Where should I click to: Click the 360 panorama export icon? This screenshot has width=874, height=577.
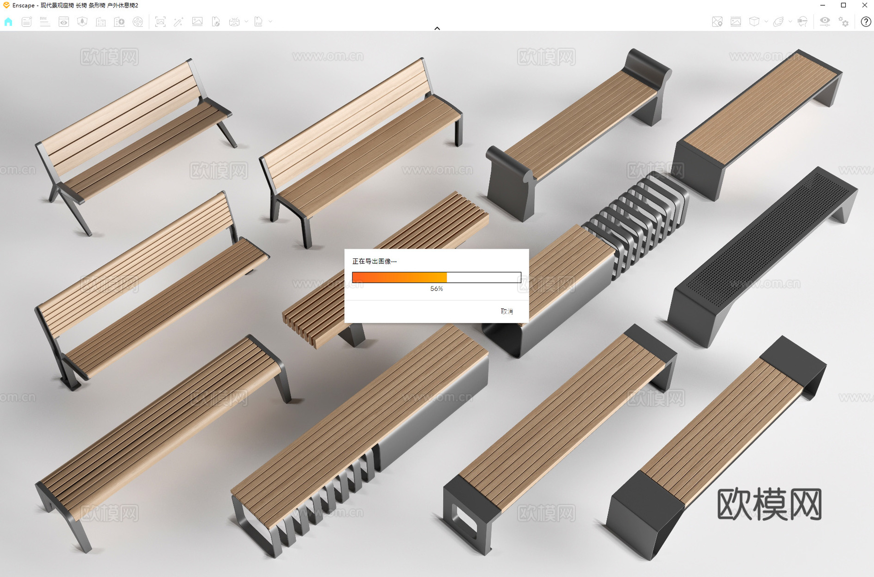coord(234,22)
